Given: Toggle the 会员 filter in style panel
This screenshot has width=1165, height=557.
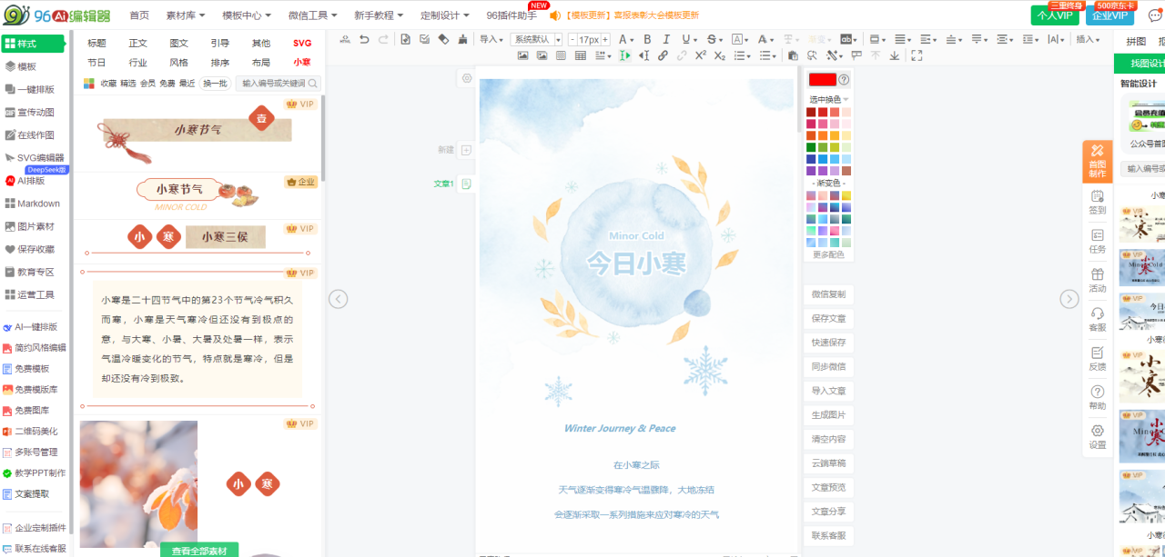Looking at the screenshot, I should [x=147, y=84].
